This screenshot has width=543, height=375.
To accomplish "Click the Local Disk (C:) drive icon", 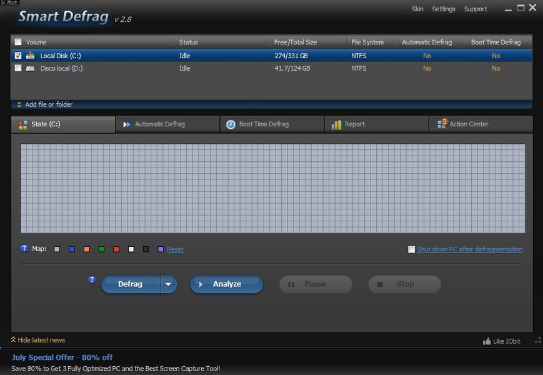I will (30, 56).
